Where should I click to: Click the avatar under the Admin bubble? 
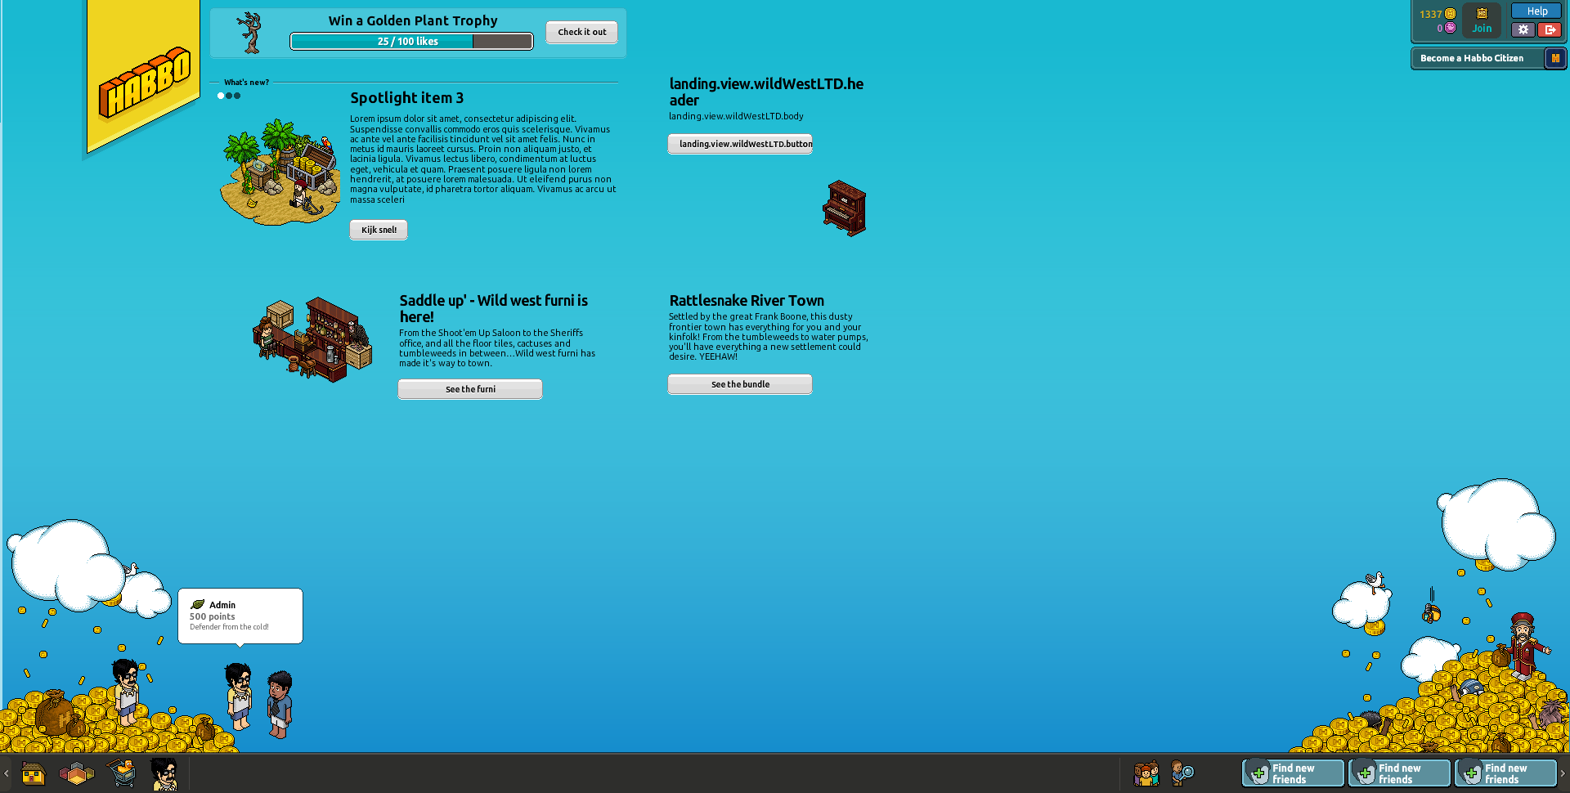[239, 697]
